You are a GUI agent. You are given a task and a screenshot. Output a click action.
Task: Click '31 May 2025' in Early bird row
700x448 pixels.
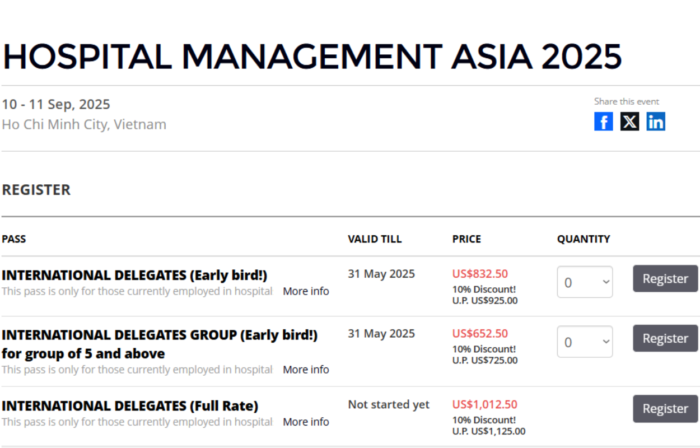pyautogui.click(x=381, y=274)
